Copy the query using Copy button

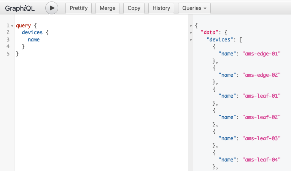point(134,8)
